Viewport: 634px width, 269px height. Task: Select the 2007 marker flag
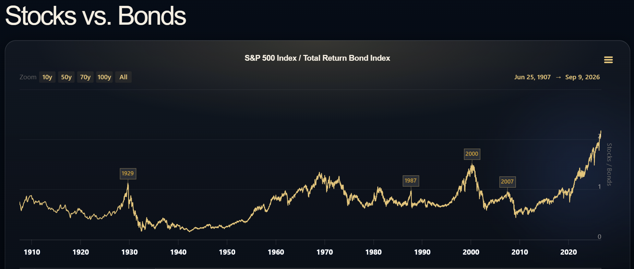pyautogui.click(x=507, y=182)
